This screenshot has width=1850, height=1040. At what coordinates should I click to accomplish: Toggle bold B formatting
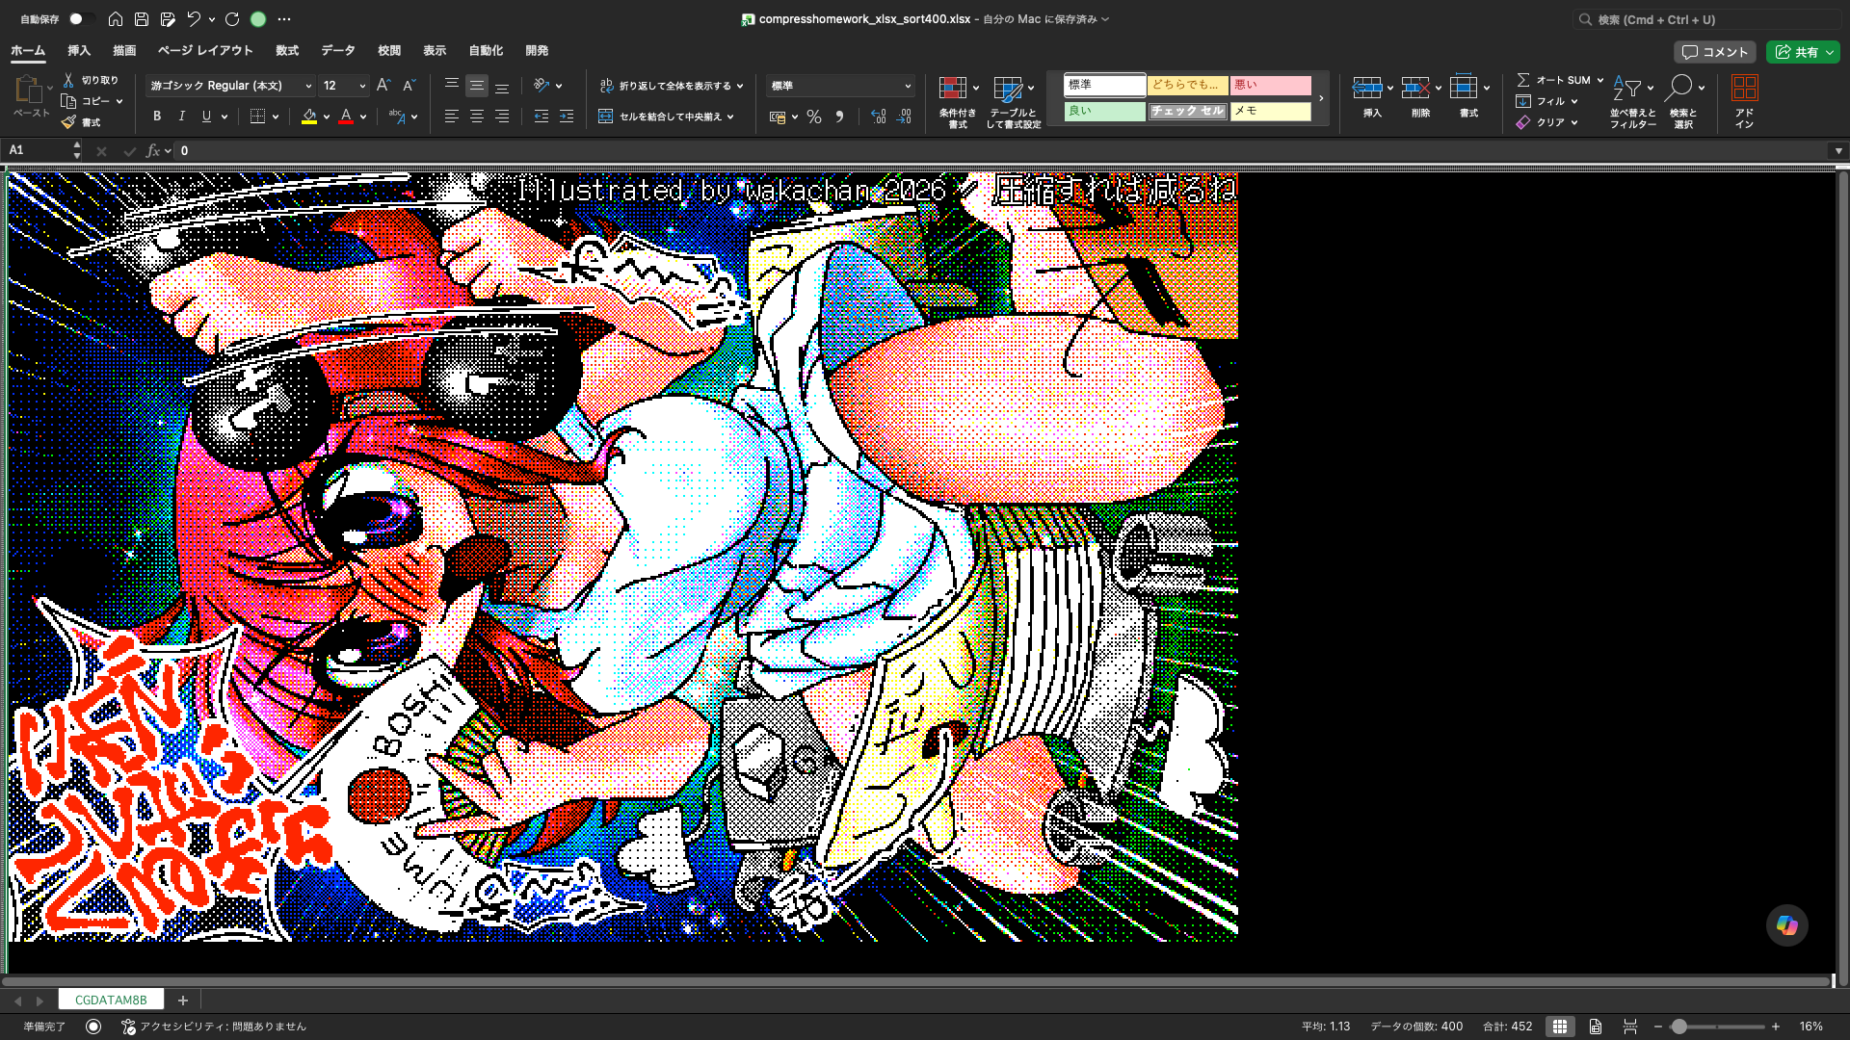point(157,117)
